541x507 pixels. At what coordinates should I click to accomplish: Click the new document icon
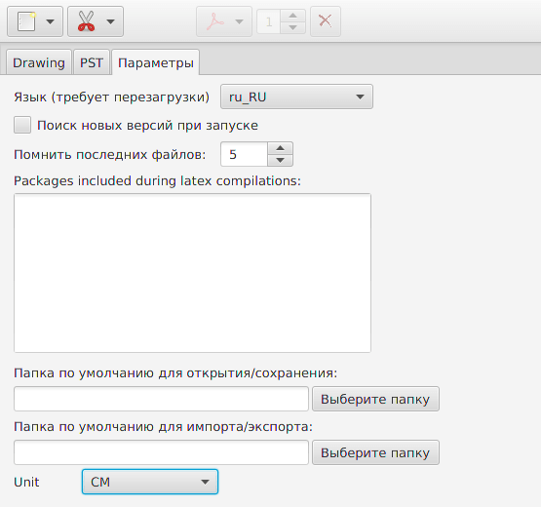(x=26, y=21)
